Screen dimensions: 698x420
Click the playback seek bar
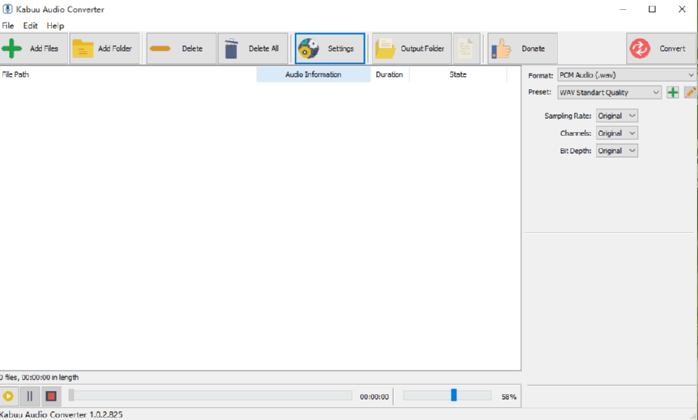click(210, 396)
